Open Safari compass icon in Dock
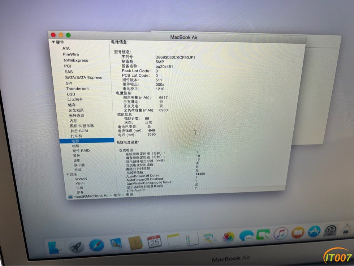 [97, 245]
